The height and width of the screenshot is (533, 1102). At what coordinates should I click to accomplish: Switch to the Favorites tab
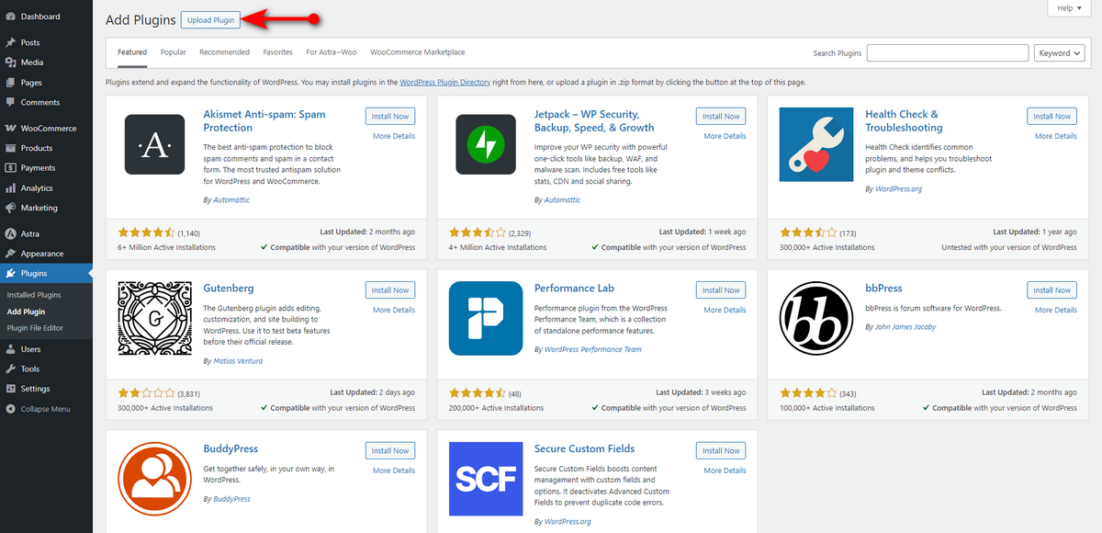(x=278, y=52)
